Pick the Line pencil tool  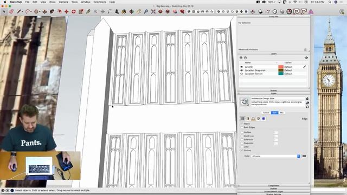pyautogui.click(x=19, y=11)
